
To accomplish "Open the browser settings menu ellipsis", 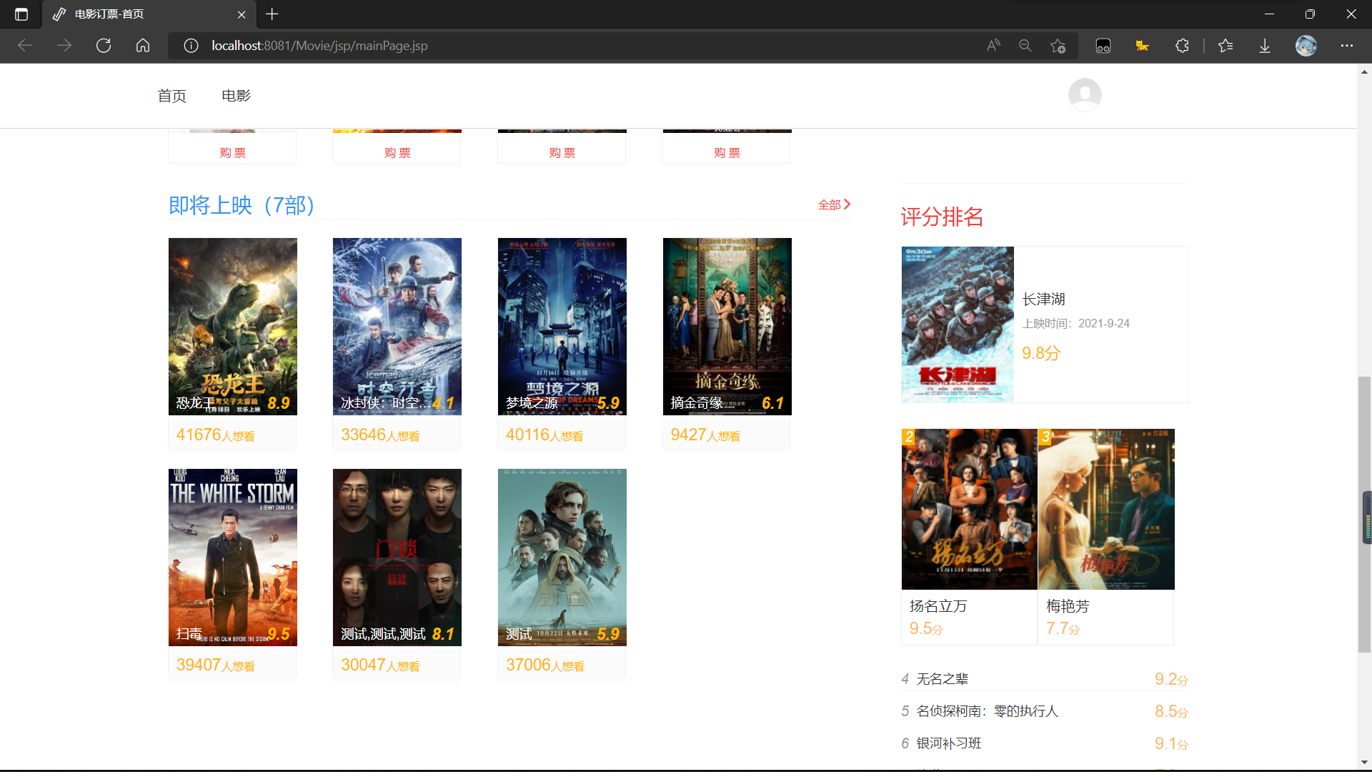I will point(1348,45).
